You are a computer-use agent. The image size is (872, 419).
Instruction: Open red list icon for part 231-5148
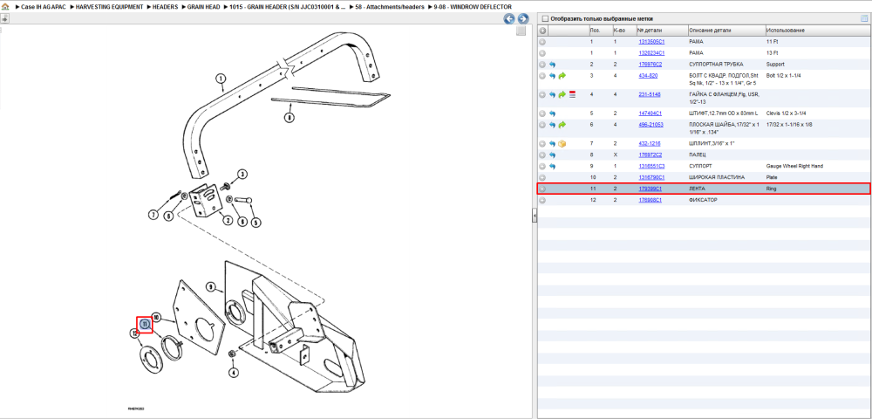click(572, 95)
